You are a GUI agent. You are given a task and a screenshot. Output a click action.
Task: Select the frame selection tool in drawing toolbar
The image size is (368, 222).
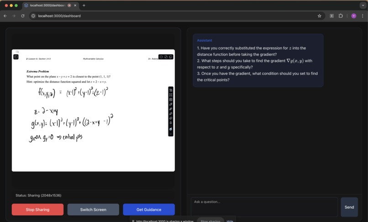[171, 95]
